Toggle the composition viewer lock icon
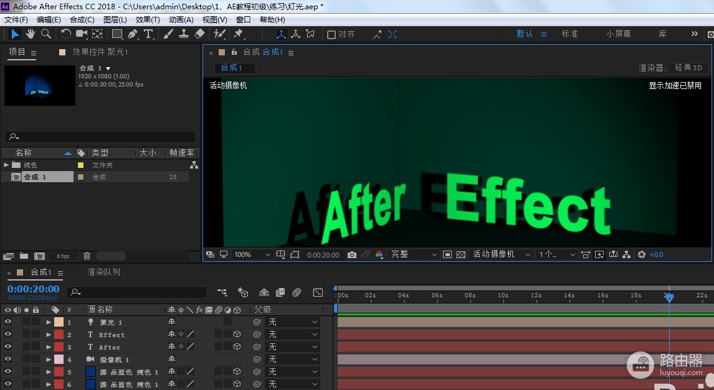The height and width of the screenshot is (390, 714). (234, 52)
